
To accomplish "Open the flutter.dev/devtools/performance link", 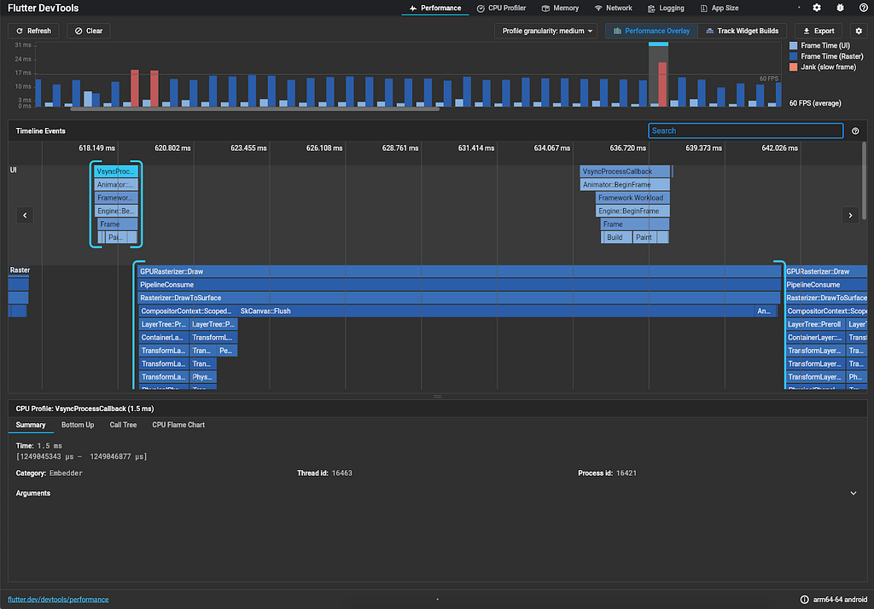I will pyautogui.click(x=58, y=600).
